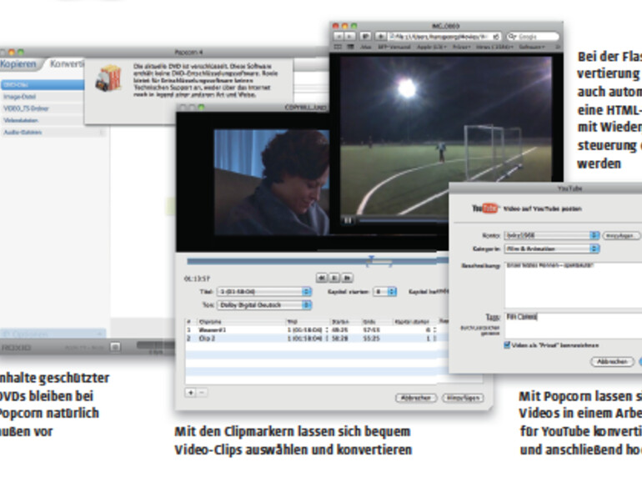Viewport: 642px width, 482px height.
Task: Click the Safari add bookmark plus button
Action: click(x=380, y=37)
